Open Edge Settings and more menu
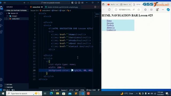The width and height of the screenshot is (171, 96). [x=163, y=10]
